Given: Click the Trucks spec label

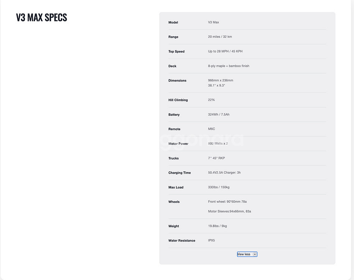Looking at the screenshot, I should (173, 158).
